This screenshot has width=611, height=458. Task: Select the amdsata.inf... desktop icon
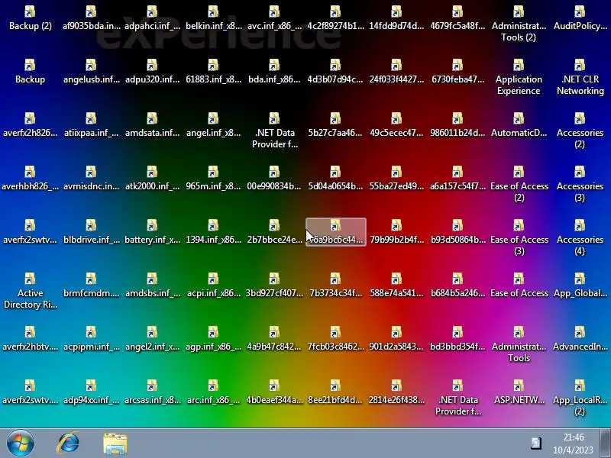(152, 124)
